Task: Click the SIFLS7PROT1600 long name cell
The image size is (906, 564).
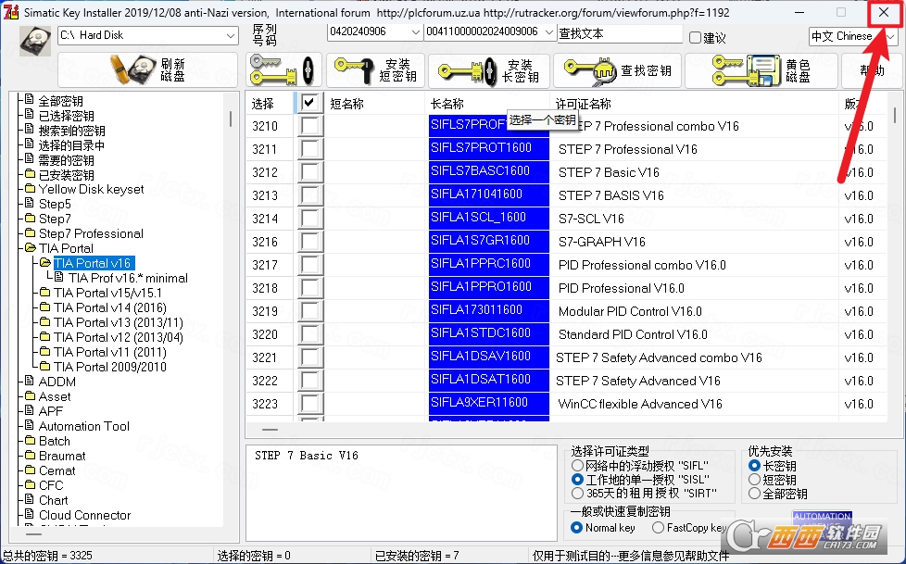Action: 489,148
